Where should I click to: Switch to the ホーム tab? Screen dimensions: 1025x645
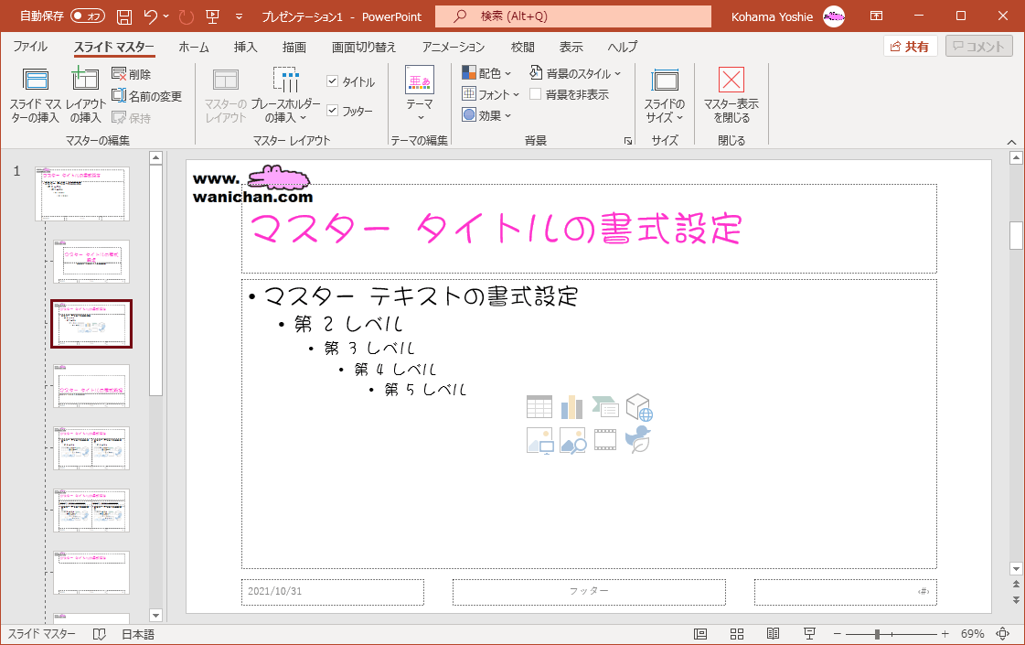pyautogui.click(x=194, y=47)
